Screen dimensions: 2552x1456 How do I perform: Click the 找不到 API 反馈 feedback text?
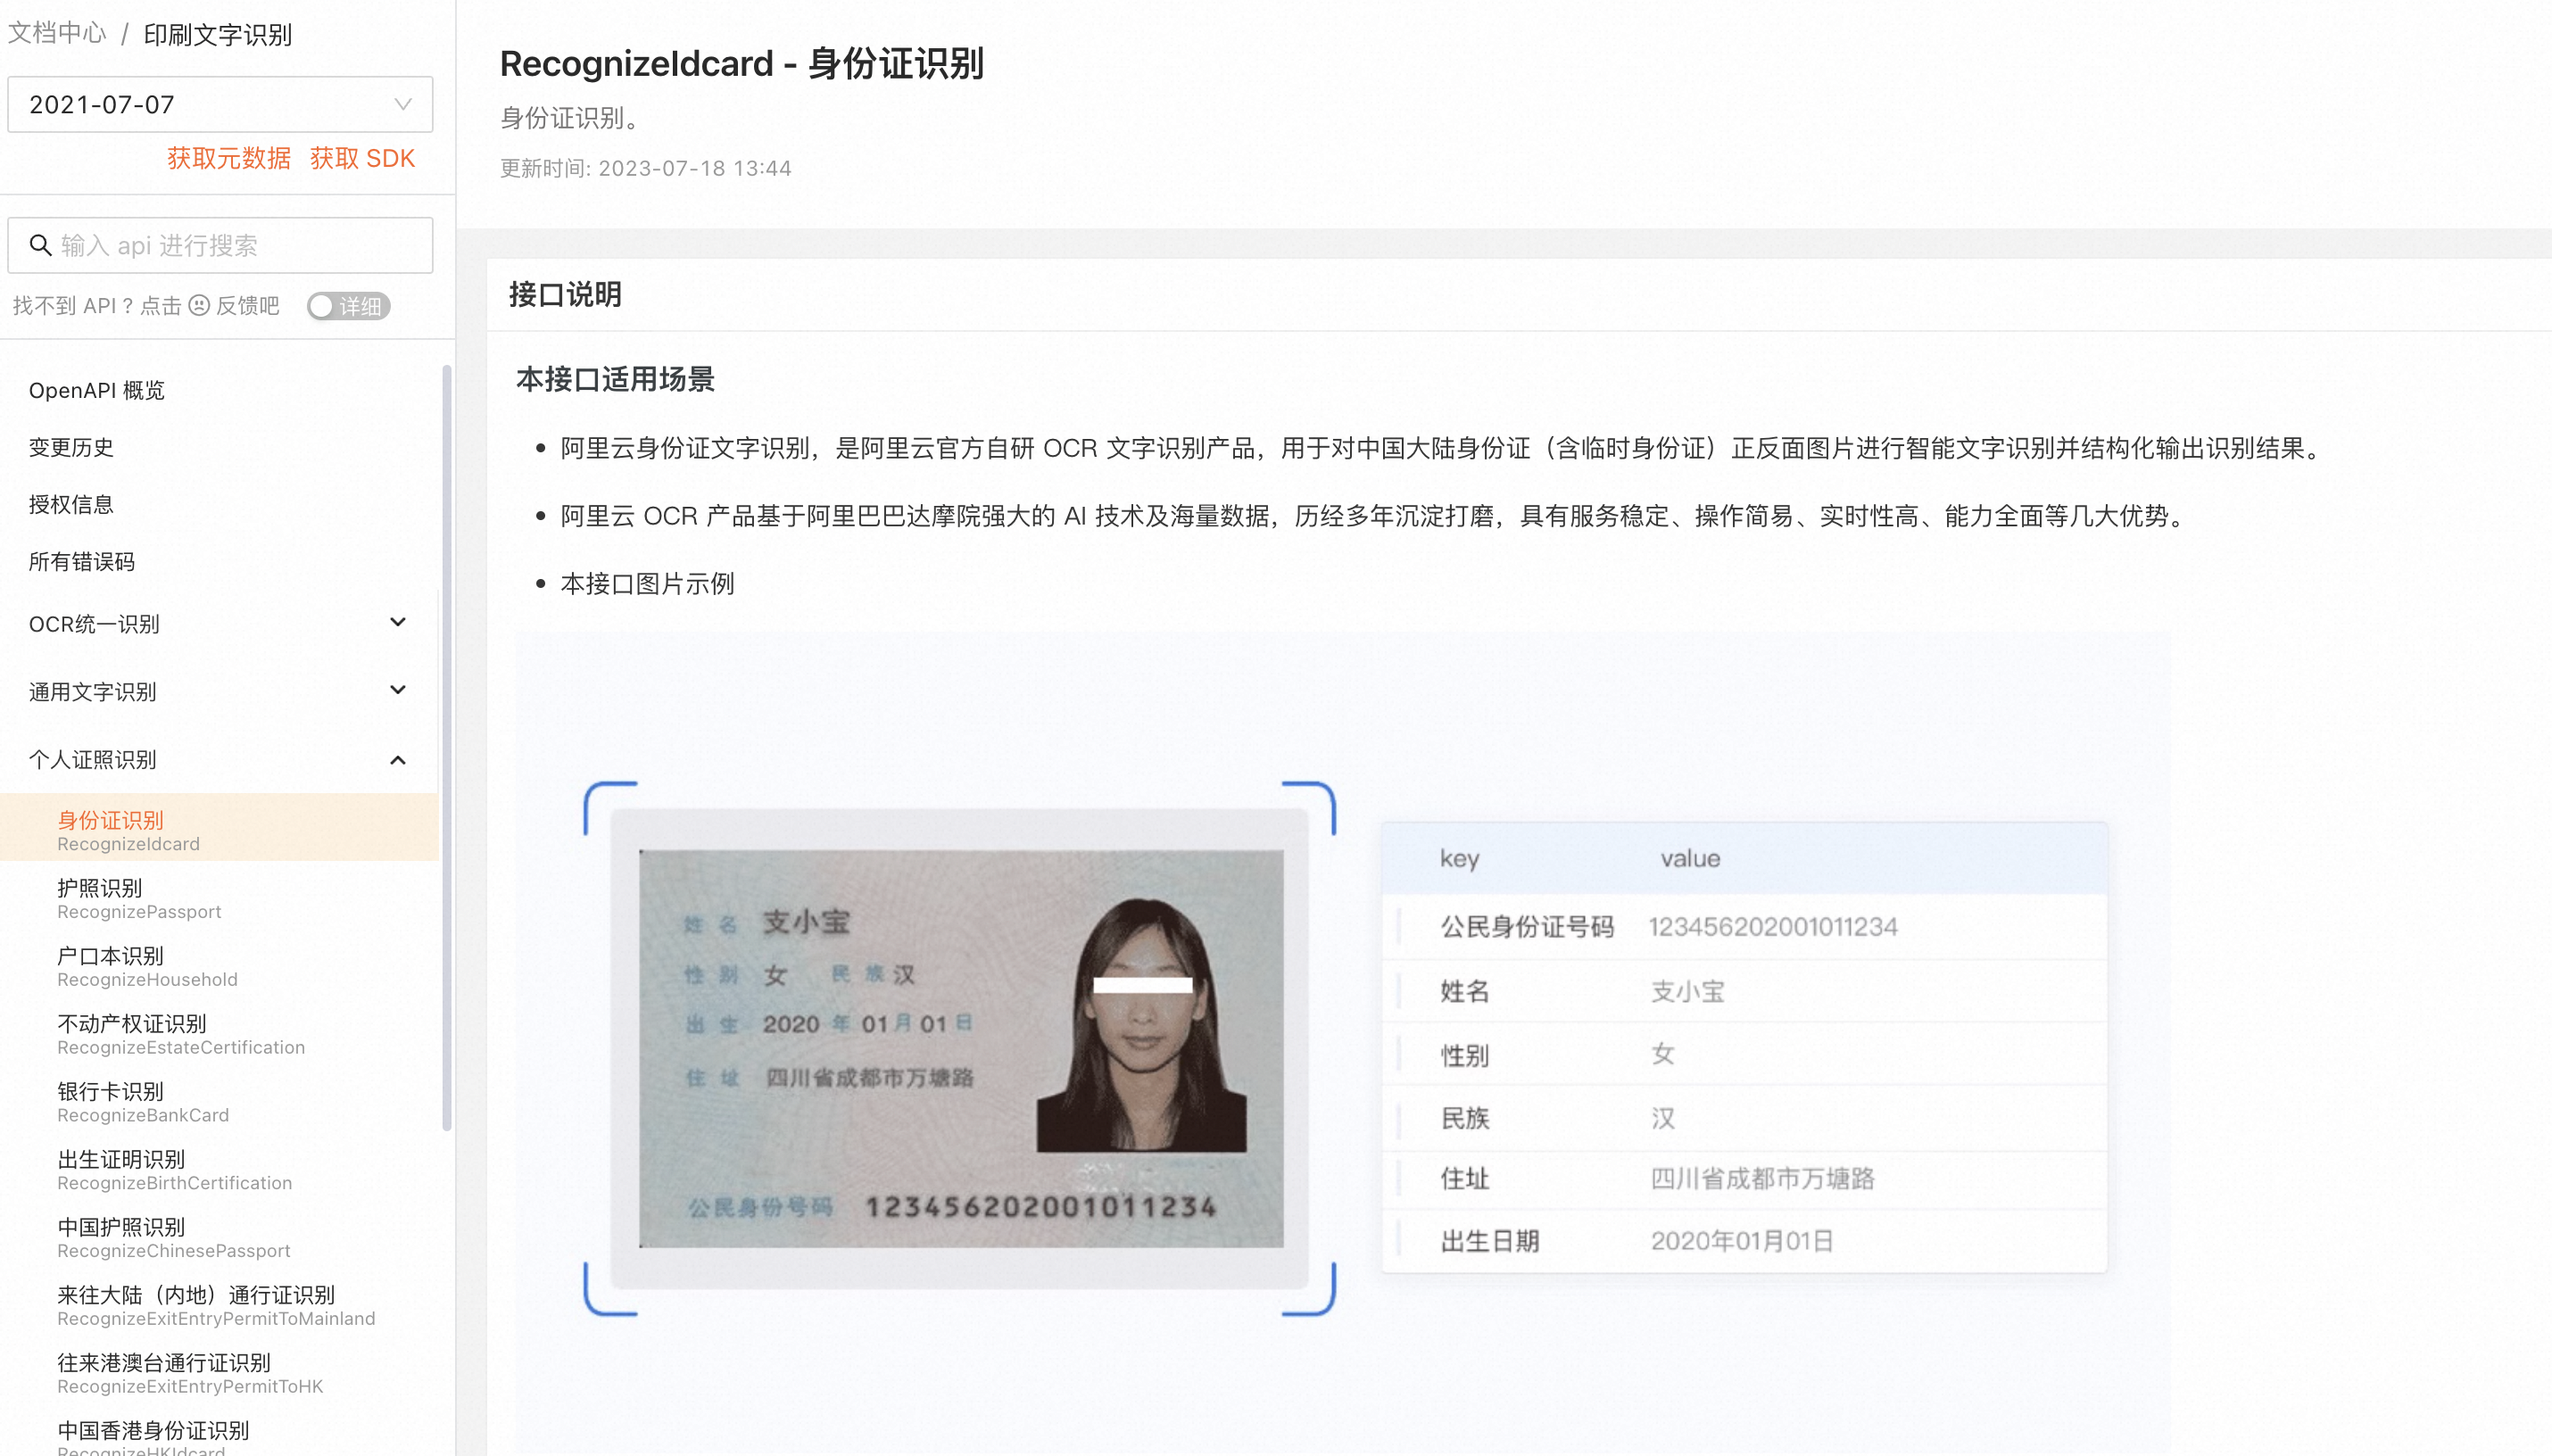(x=146, y=305)
